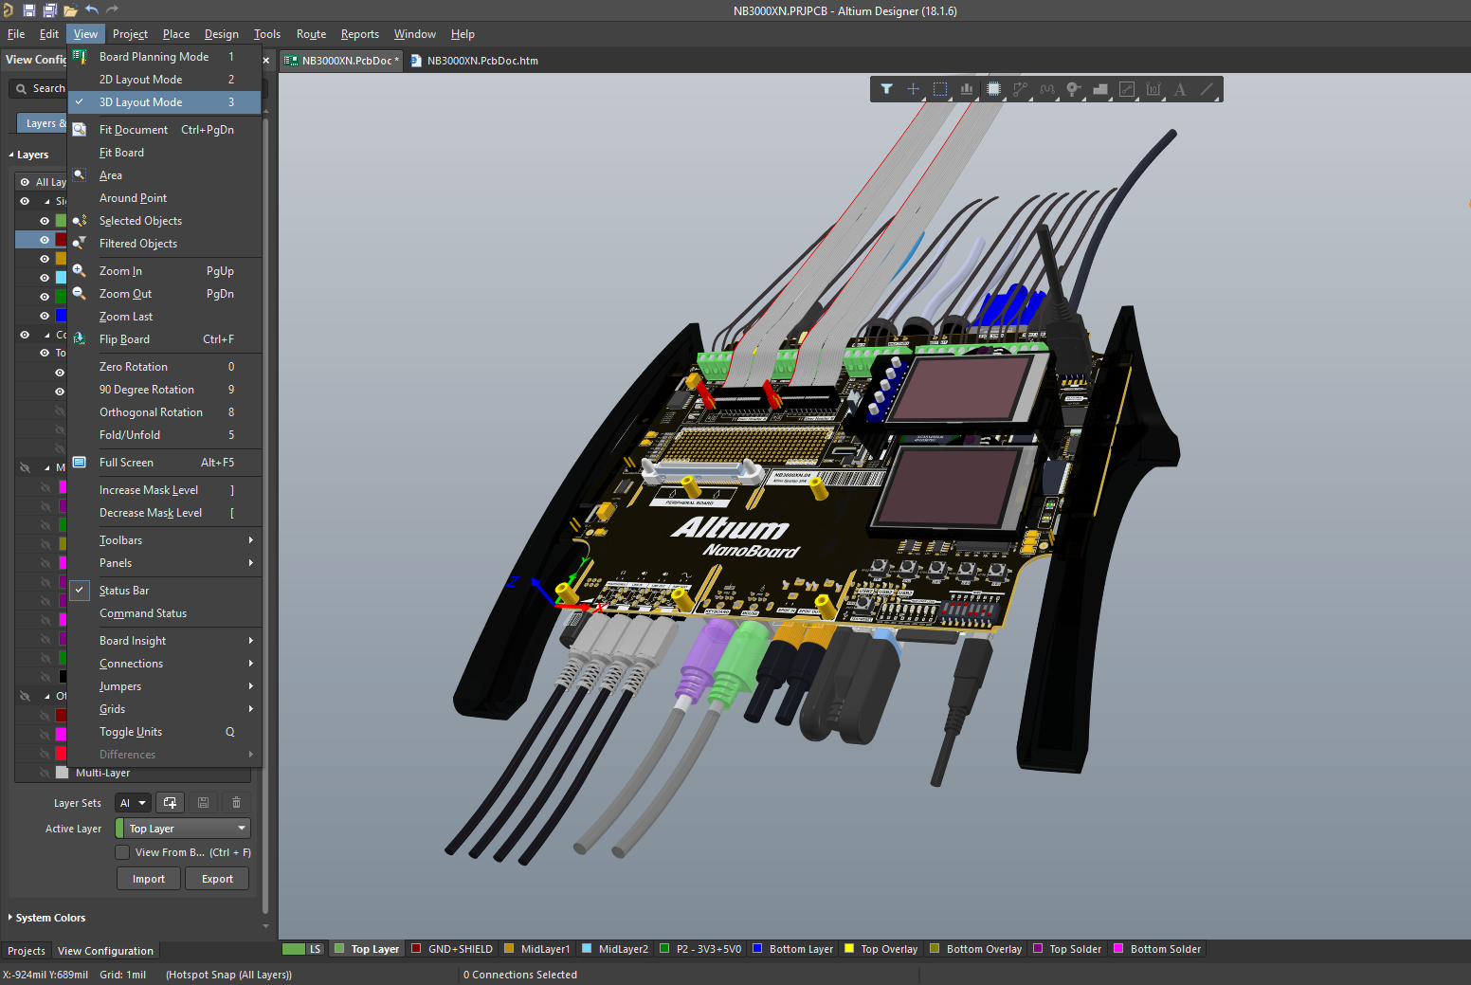The image size is (1471, 985).
Task: Click the Save icon in the title bar
Action: [29, 10]
